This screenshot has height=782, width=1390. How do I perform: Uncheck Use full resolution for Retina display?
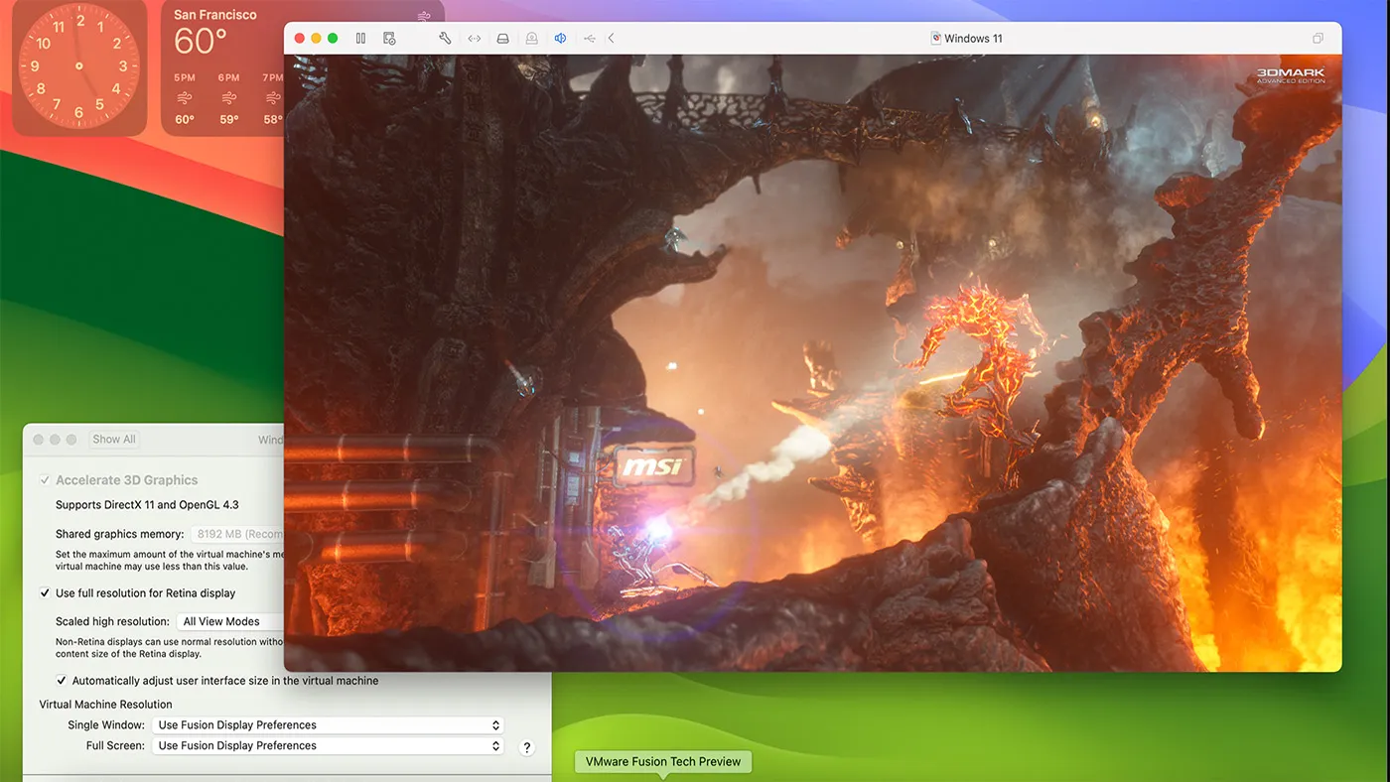click(44, 592)
